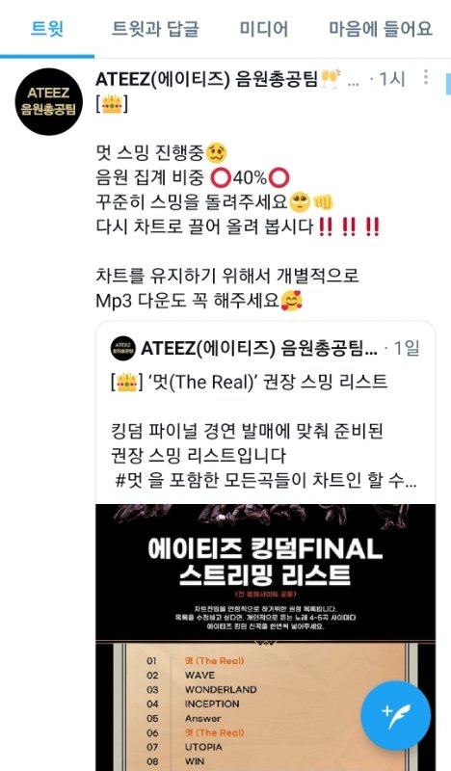This screenshot has width=451, height=771.
Task: Tap the ATEEZ(에이티즈) 음원총공팀 account name
Action: click(207, 79)
